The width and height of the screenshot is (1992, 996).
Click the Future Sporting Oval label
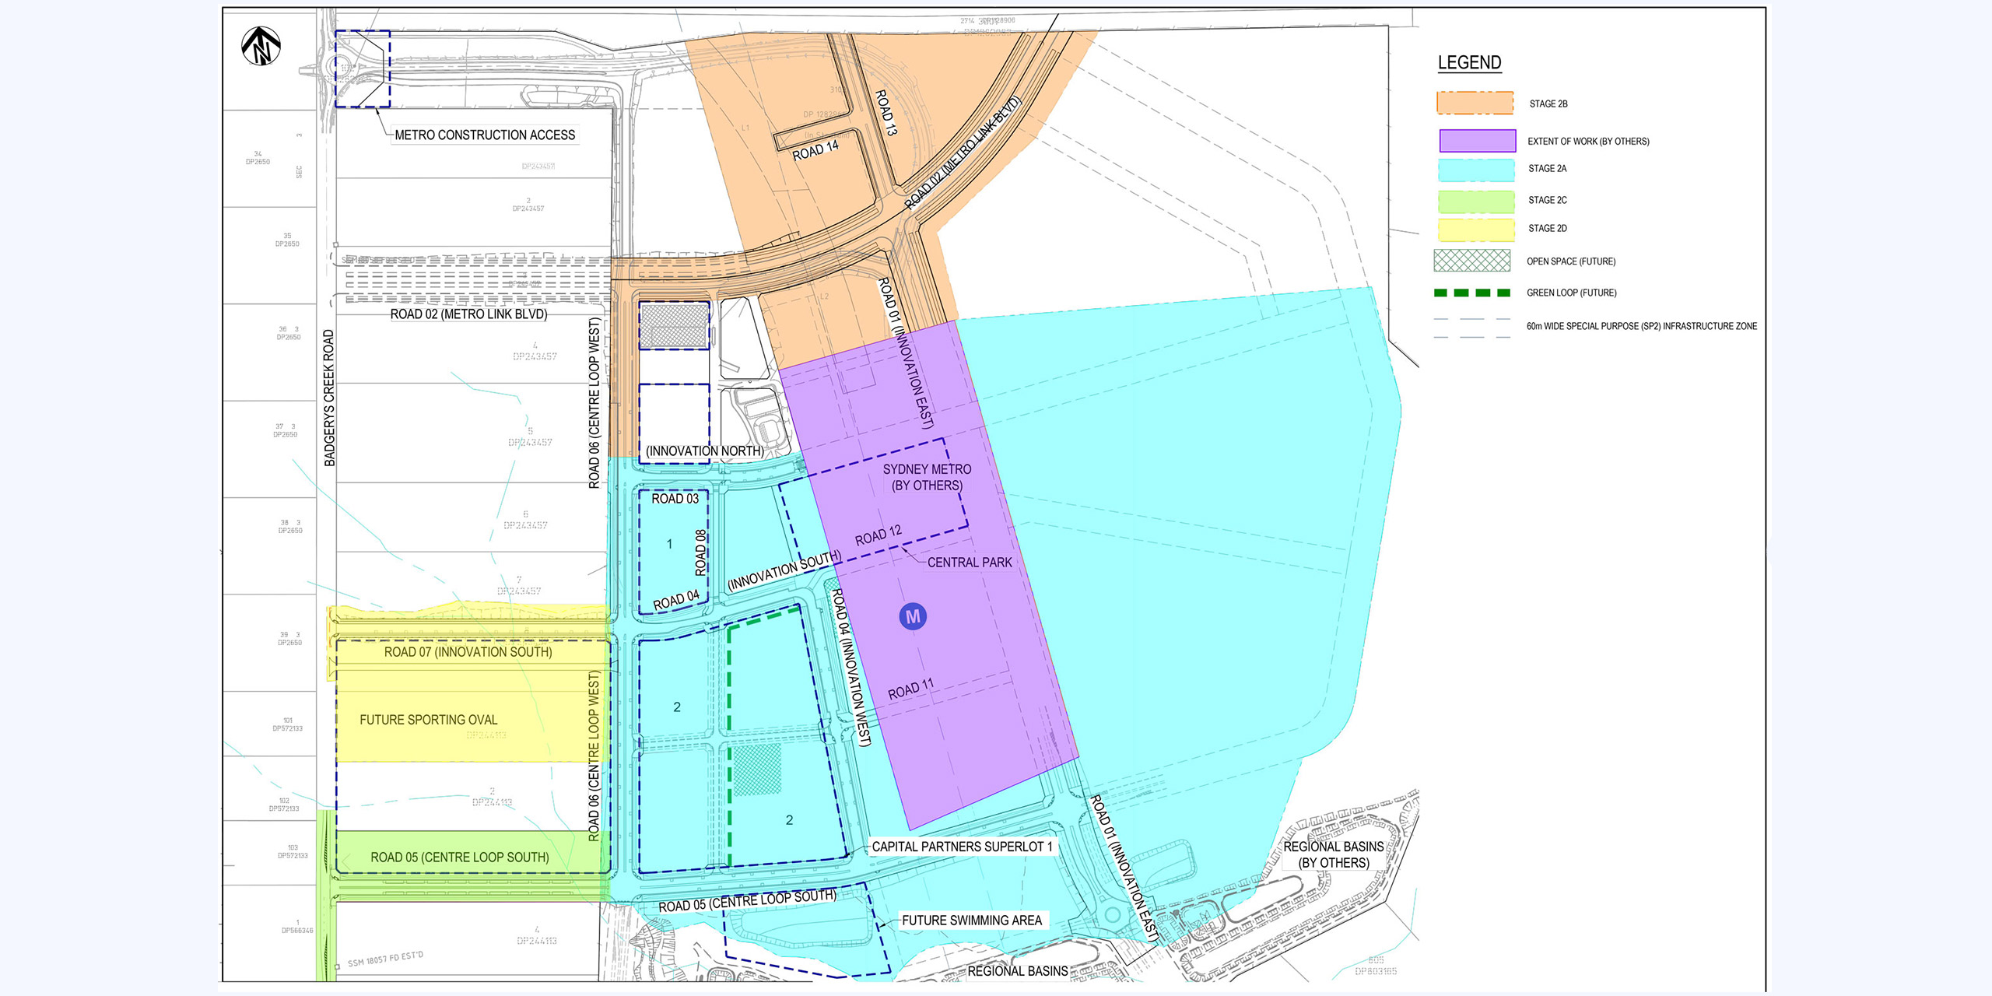pyautogui.click(x=428, y=720)
